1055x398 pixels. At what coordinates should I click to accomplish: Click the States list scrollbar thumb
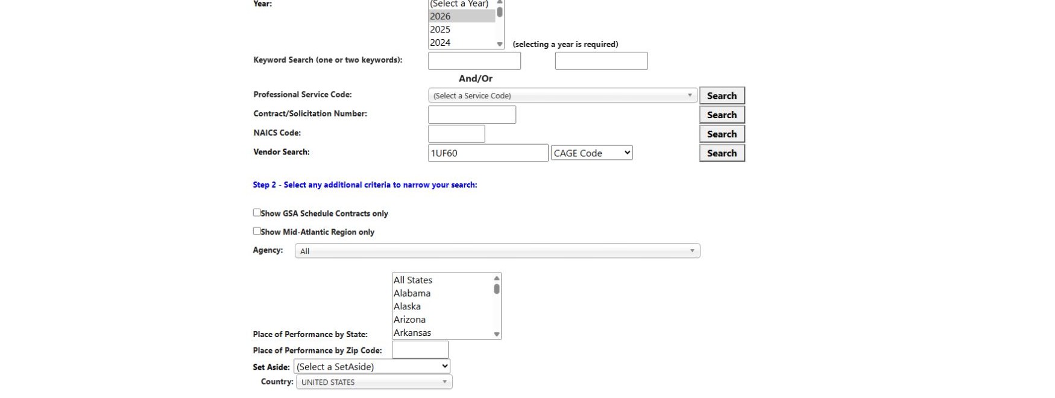[x=497, y=289]
